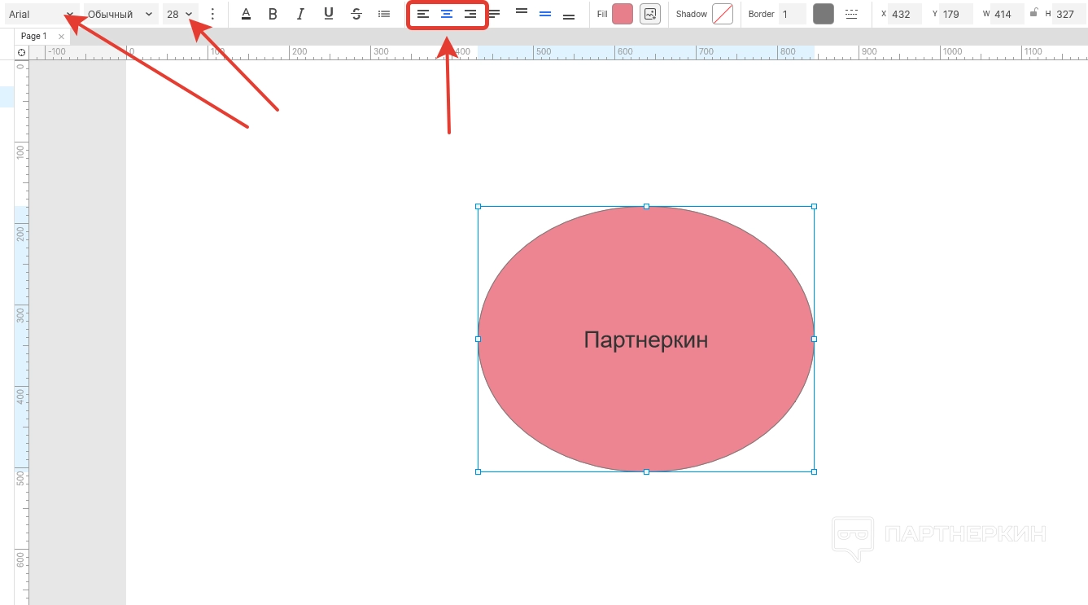Image resolution: width=1088 pixels, height=605 pixels.
Task: Expand the Обычный font style dropdown
Action: click(x=120, y=14)
